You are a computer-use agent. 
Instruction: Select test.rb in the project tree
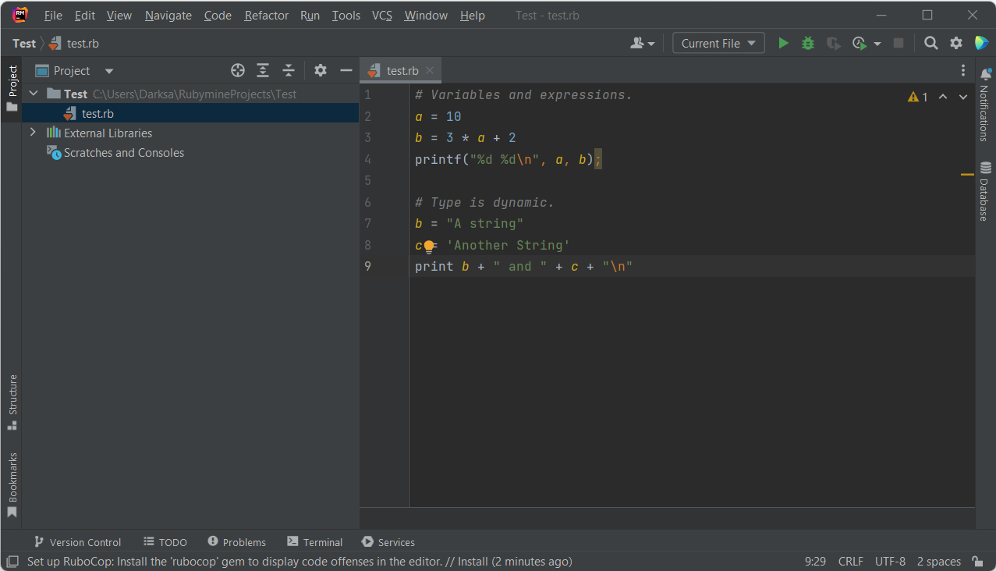coord(97,114)
